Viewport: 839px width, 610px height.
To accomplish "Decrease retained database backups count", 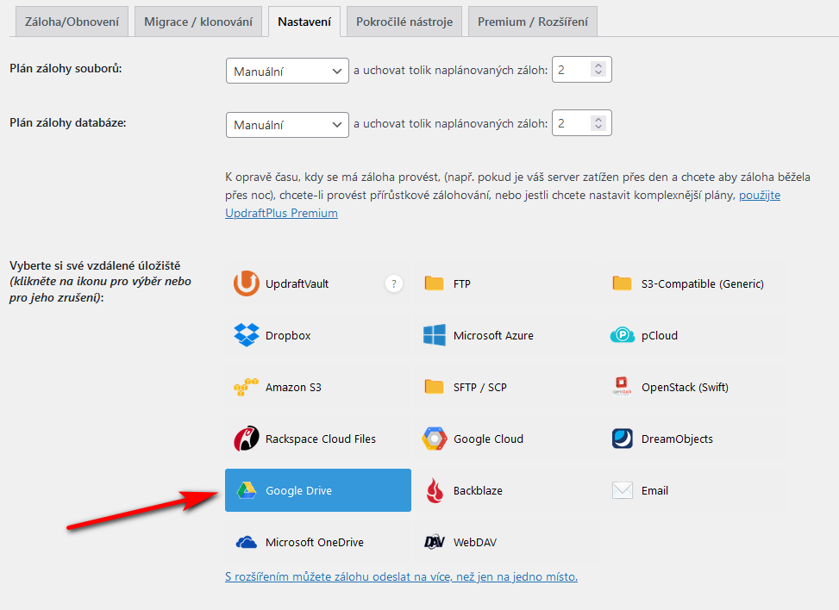I will point(598,128).
